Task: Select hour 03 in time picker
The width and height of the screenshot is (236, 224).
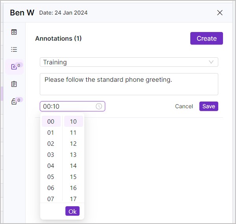Action: tap(51, 155)
